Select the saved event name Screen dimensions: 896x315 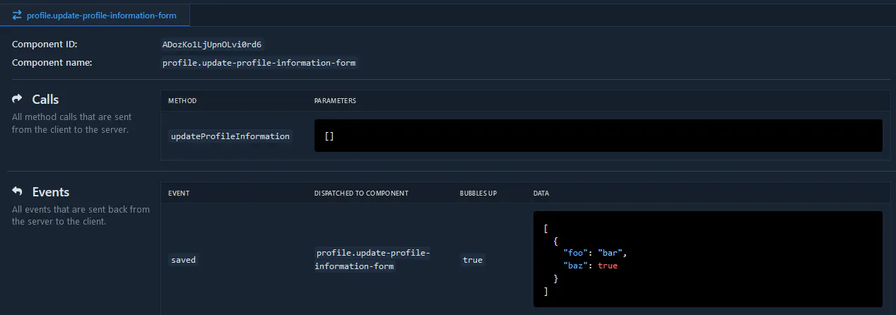[184, 260]
